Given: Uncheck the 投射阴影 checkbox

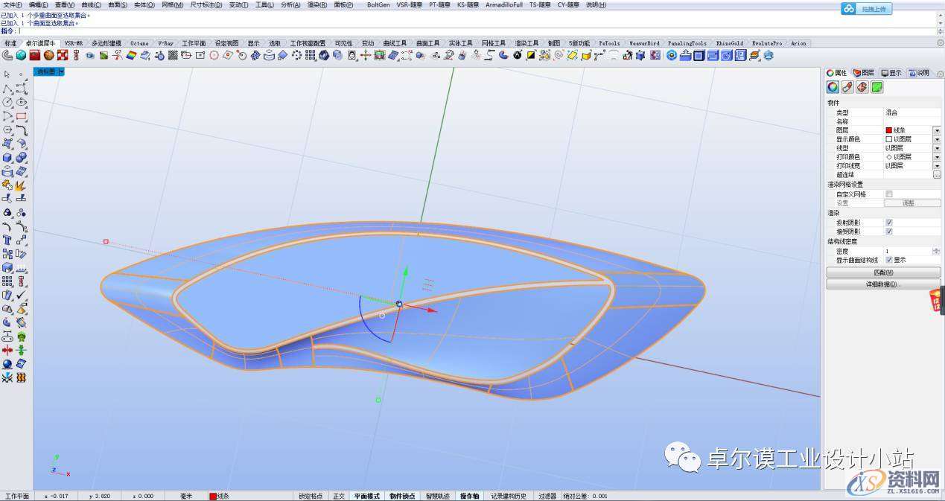Looking at the screenshot, I should [x=888, y=222].
